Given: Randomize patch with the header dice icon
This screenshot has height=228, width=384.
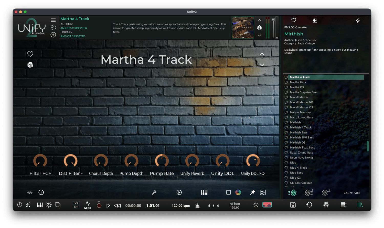Looking at the screenshot, I should 259,28.
